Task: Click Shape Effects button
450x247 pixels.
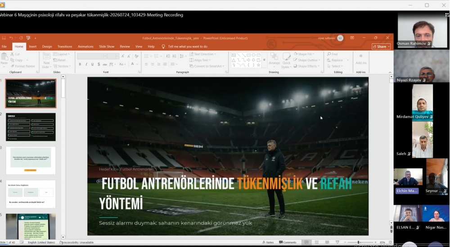Action: pyautogui.click(x=306, y=66)
